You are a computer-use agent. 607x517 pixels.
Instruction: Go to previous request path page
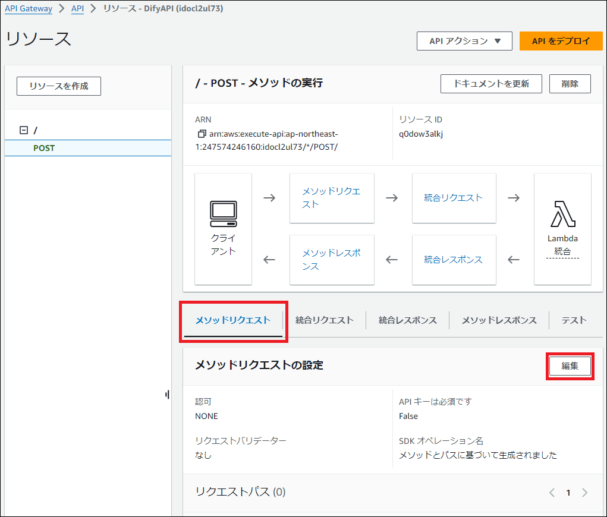(x=552, y=493)
